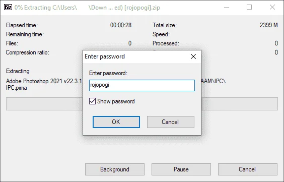The image size is (284, 182).
Task: Confirm the password with OK
Action: [x=116, y=122]
